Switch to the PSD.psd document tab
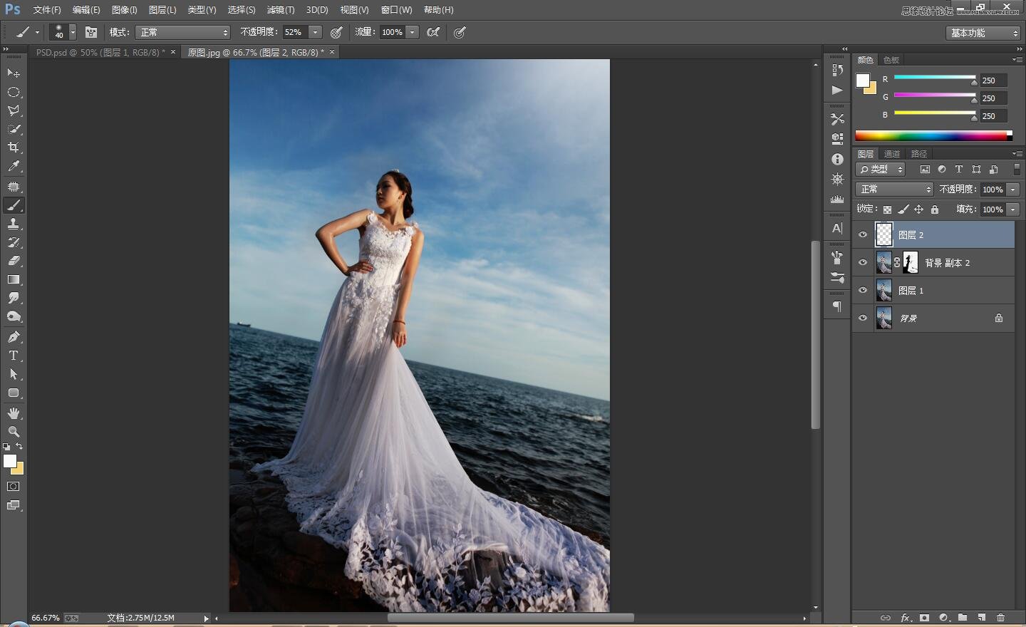 [x=100, y=52]
